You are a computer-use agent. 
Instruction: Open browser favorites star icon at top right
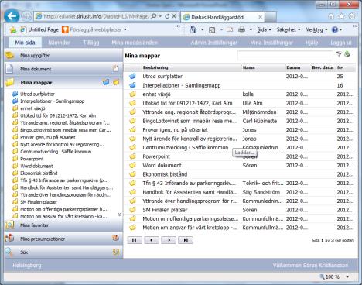(341, 16)
